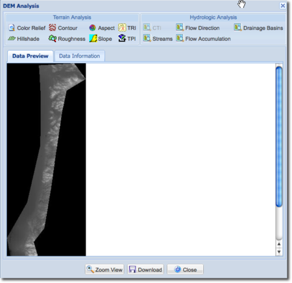Launch the TRI terrain tool

[127, 28]
